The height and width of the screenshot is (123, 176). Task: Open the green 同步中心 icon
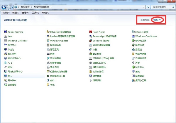click(133, 67)
